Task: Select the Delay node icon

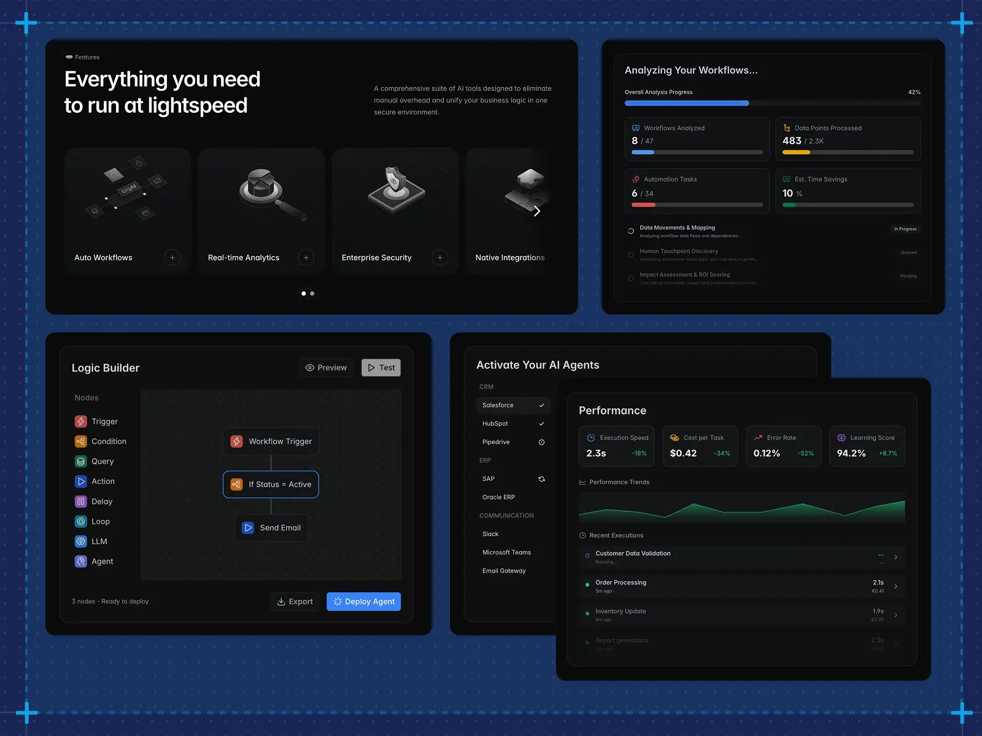Action: point(81,502)
